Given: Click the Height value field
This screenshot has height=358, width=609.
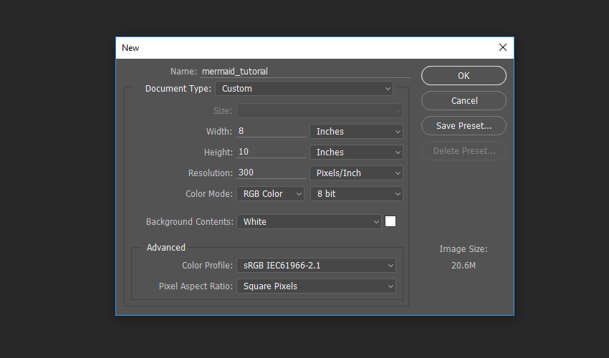Looking at the screenshot, I should [271, 152].
